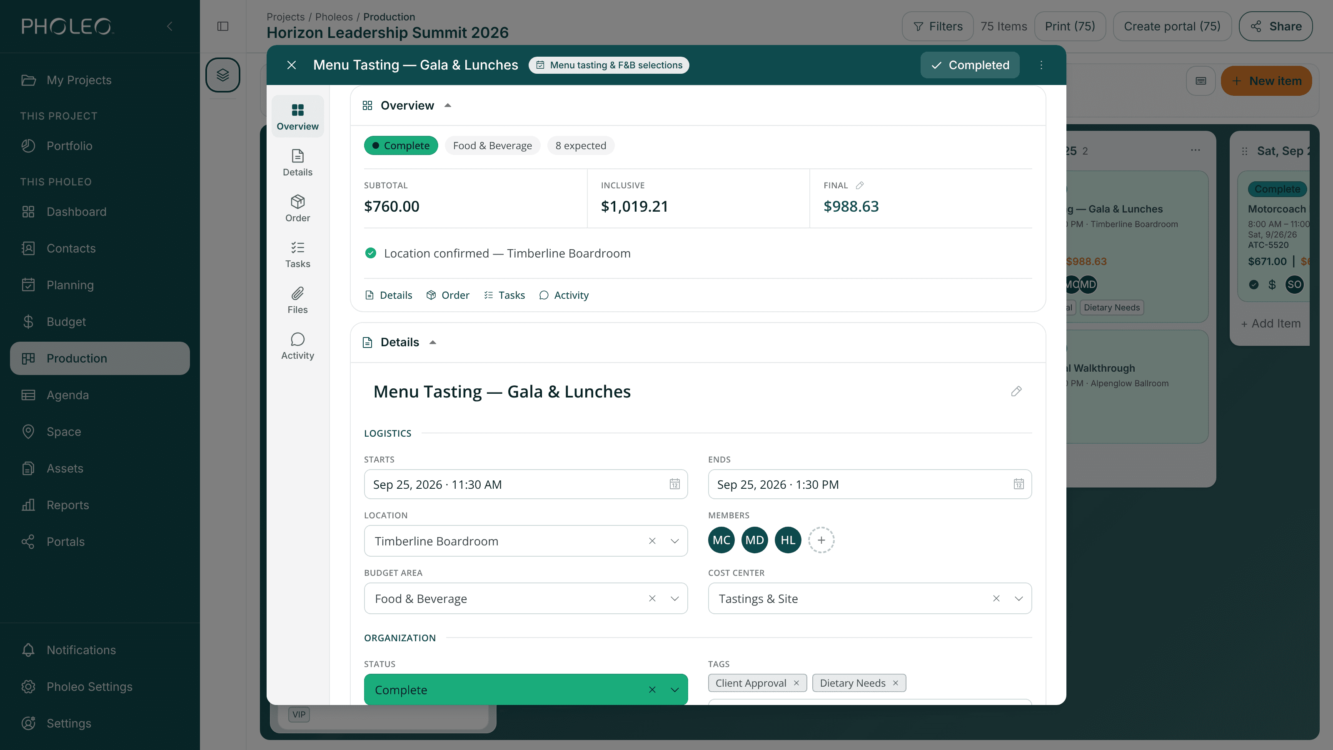Click Print (75) button
This screenshot has width=1333, height=750.
(x=1070, y=26)
